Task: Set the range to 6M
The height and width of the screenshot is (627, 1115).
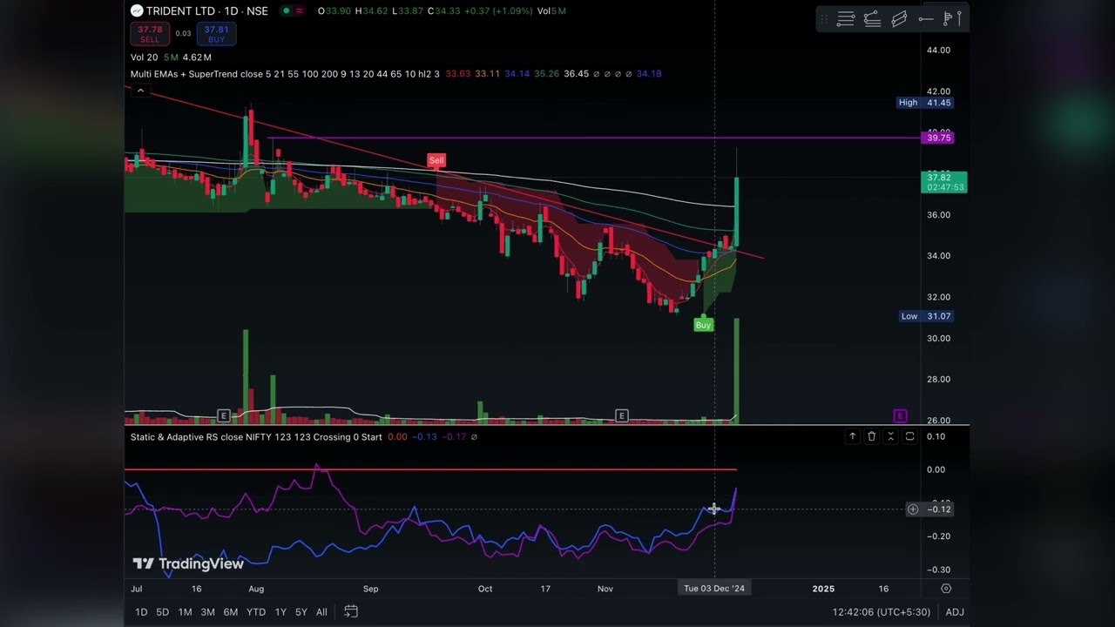Action: [230, 612]
